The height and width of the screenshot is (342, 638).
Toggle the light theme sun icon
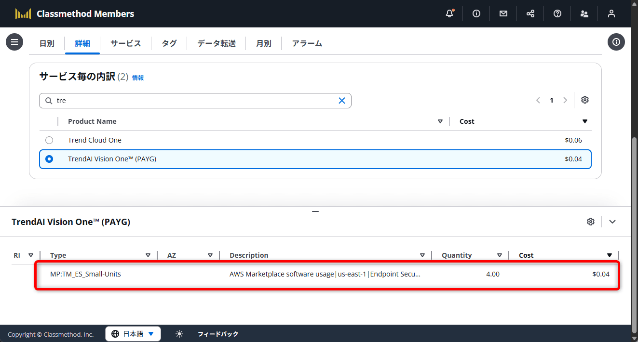click(179, 334)
